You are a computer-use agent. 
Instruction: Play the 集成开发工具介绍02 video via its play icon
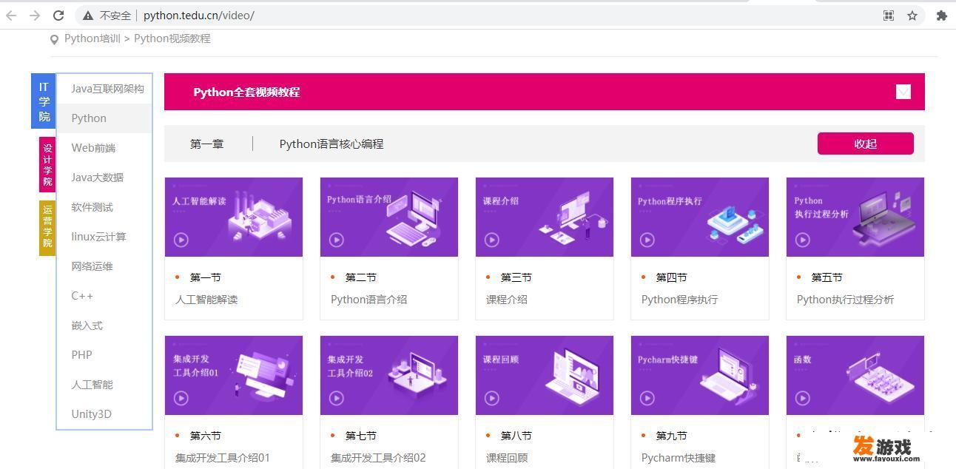[337, 398]
